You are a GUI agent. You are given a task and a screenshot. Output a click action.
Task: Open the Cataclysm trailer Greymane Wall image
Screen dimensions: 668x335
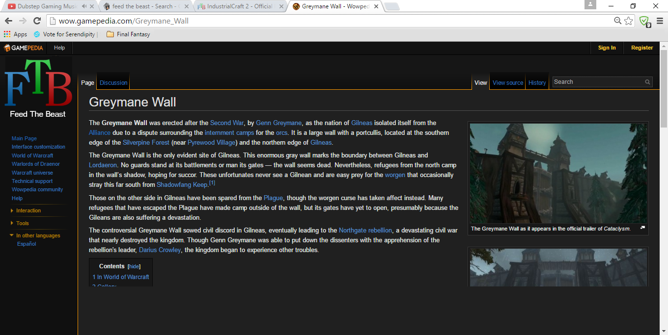point(558,173)
